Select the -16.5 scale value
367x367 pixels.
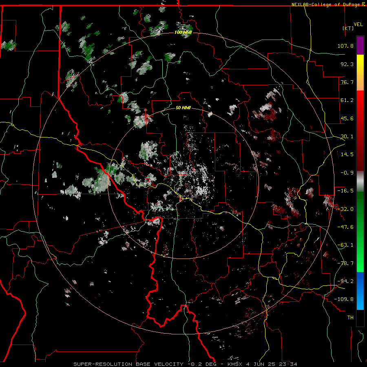[345, 191]
